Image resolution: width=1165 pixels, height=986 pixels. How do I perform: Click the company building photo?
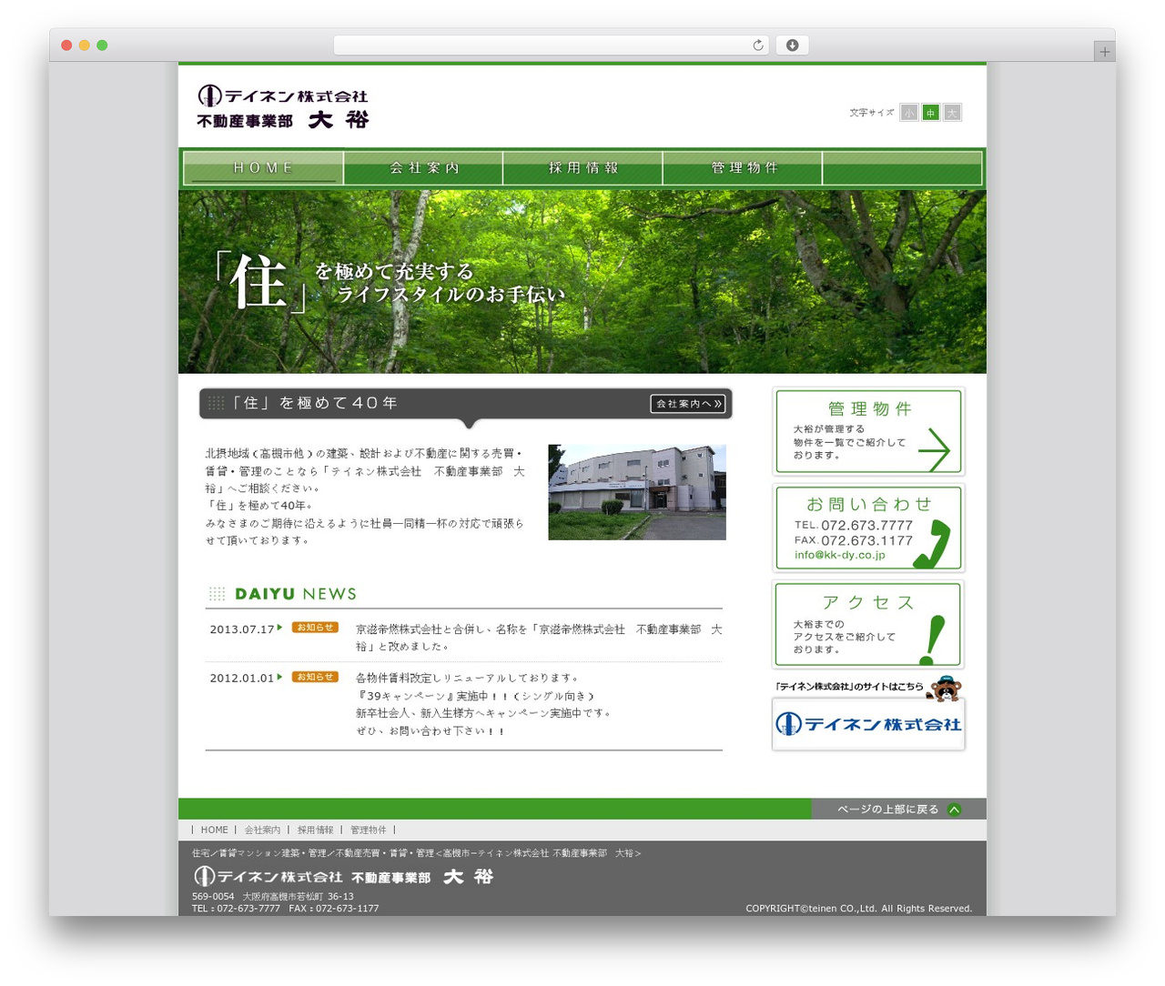[637, 492]
